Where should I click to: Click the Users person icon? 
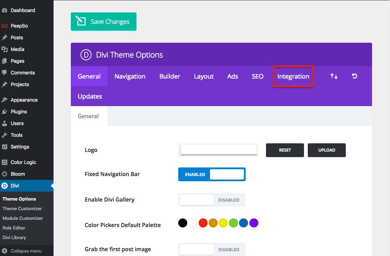pyautogui.click(x=4, y=123)
